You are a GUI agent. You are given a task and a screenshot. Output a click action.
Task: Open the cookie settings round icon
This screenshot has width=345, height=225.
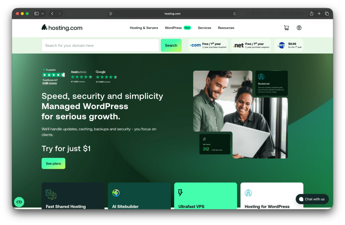[x=19, y=202]
